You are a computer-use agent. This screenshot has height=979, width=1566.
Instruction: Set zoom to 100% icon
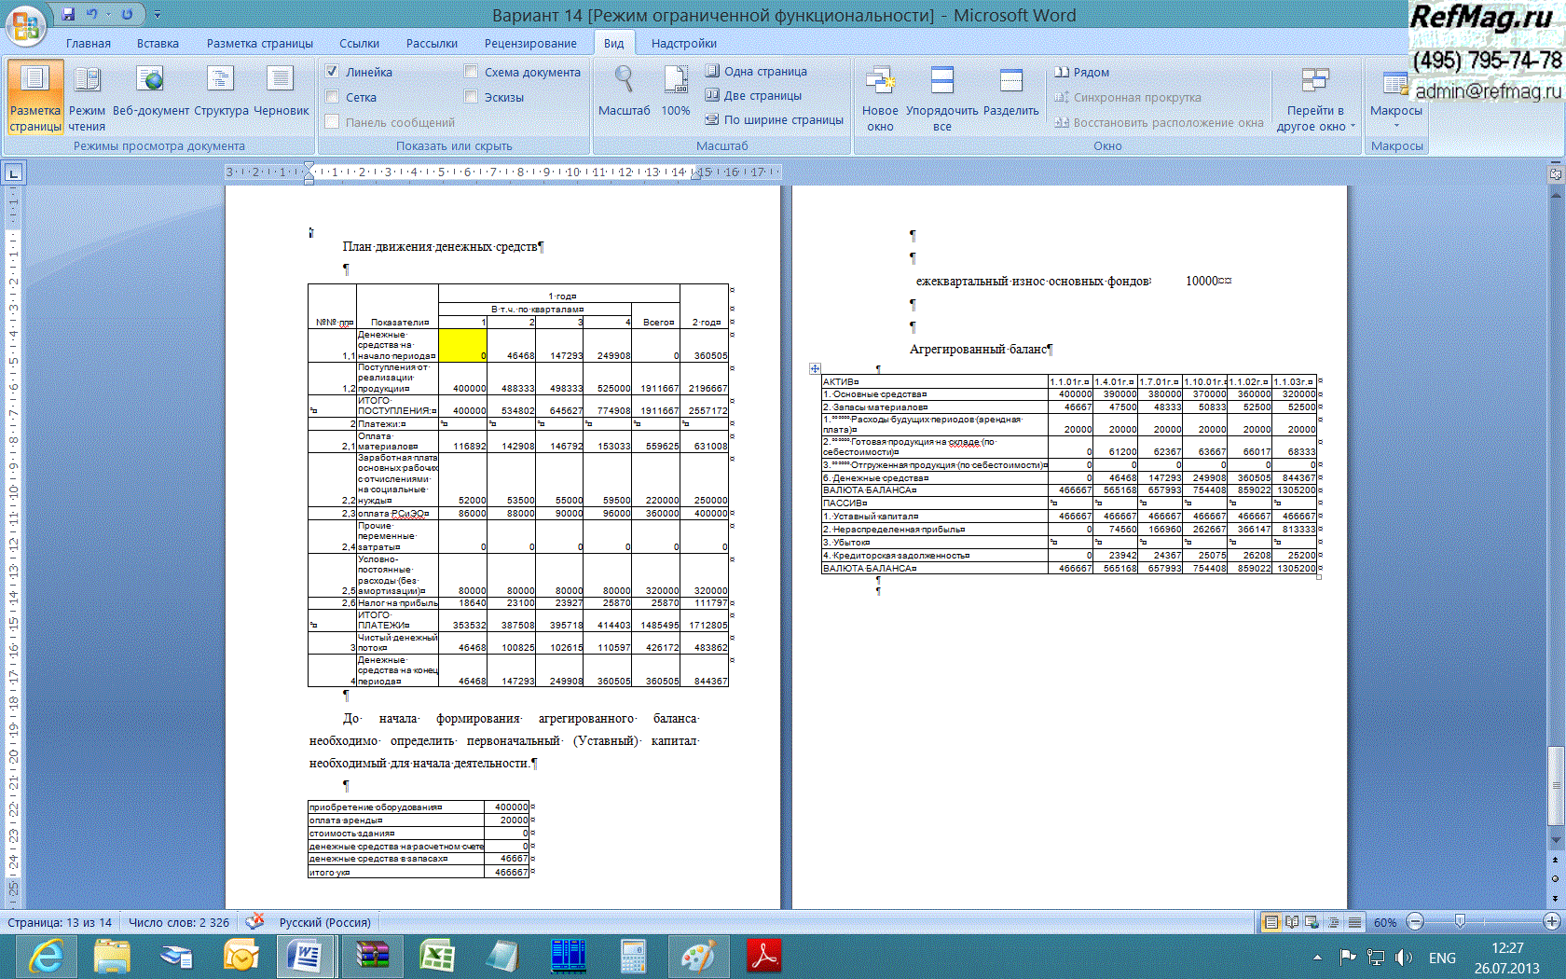[x=676, y=91]
